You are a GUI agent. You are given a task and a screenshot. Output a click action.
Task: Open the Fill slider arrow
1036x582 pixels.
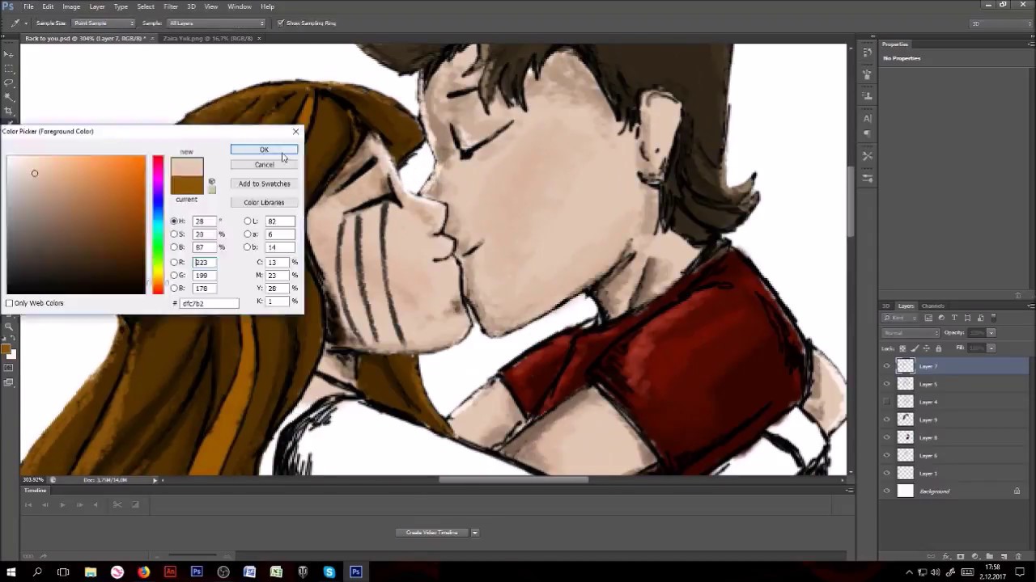991,348
